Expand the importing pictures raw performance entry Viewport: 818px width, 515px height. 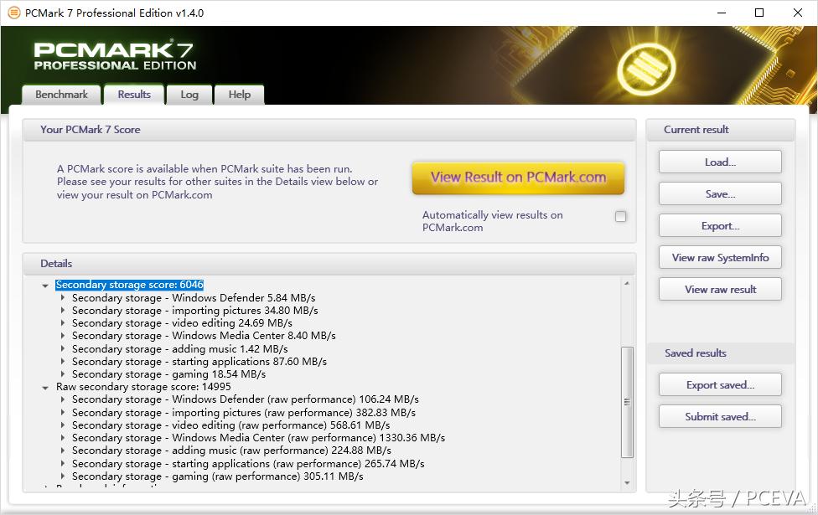(63, 413)
